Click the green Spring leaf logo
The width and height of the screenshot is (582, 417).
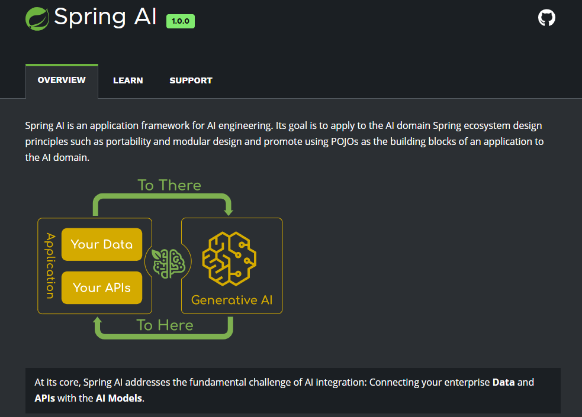tap(37, 18)
